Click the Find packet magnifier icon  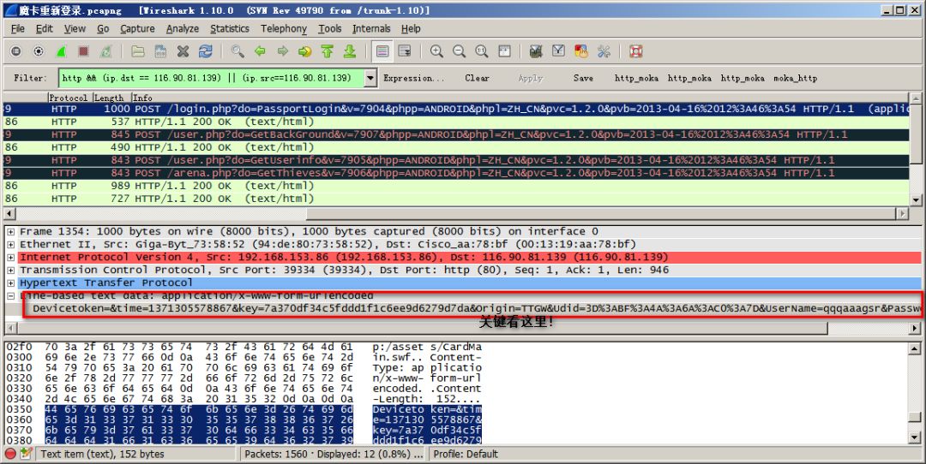pyautogui.click(x=238, y=51)
